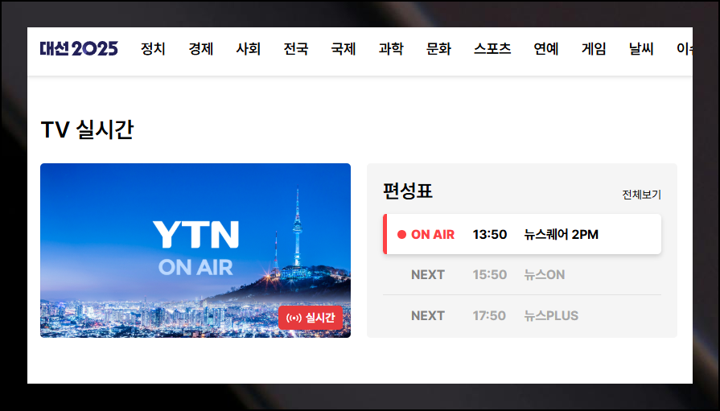Open 전체보기 for the full schedule
Image resolution: width=720 pixels, height=411 pixels.
641,195
